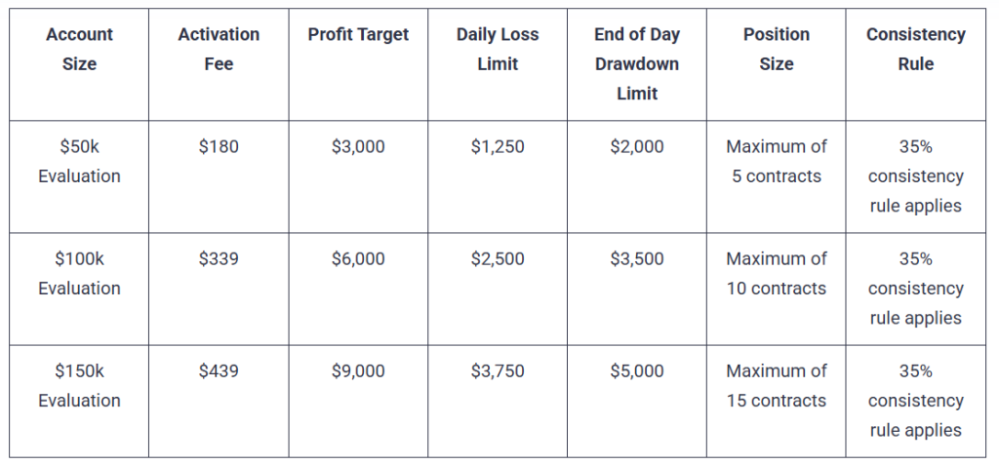This screenshot has width=999, height=465.
Task: Click the Profit Target column header
Action: coord(358,34)
